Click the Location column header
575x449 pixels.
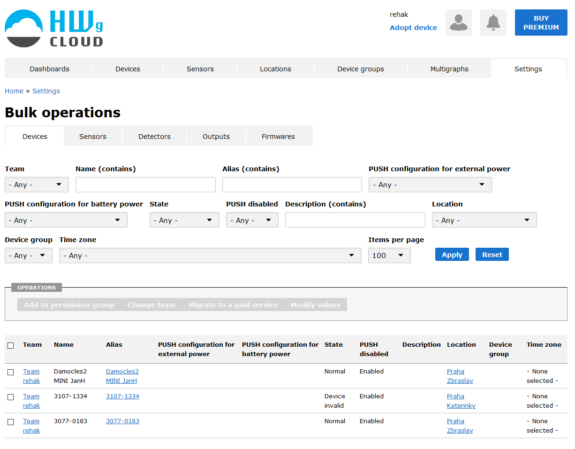(x=462, y=345)
